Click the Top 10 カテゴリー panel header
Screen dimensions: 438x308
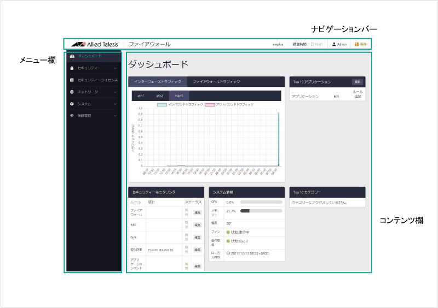pyautogui.click(x=327, y=192)
